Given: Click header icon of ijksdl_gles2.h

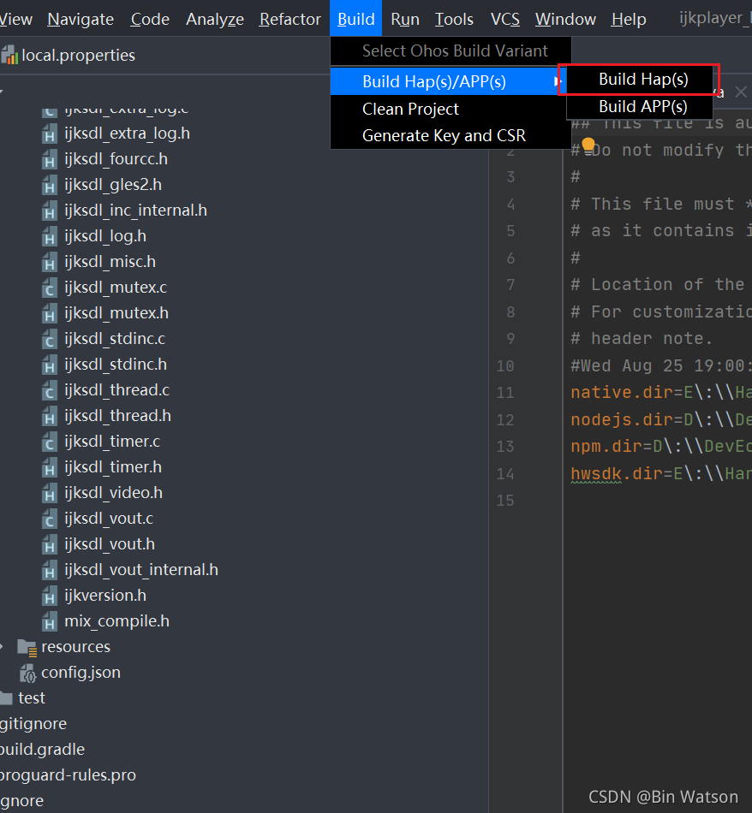Looking at the screenshot, I should [x=50, y=186].
